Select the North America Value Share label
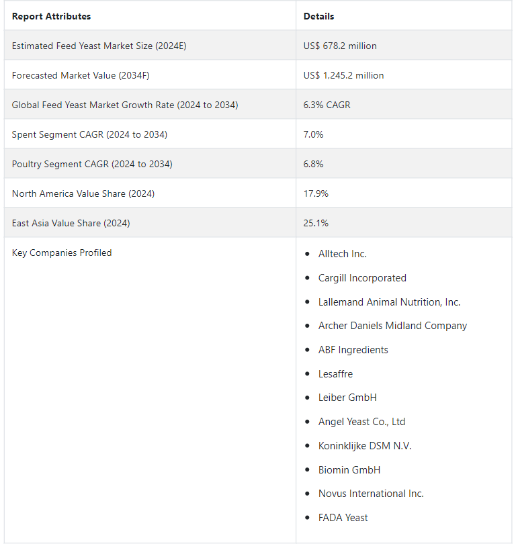This screenshot has height=546, width=516. tap(83, 193)
